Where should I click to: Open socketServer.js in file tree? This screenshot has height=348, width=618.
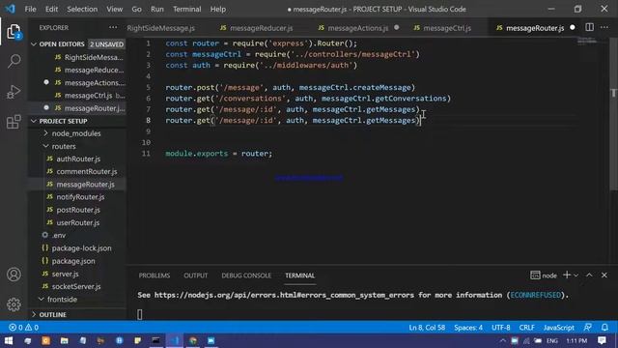pos(76,286)
